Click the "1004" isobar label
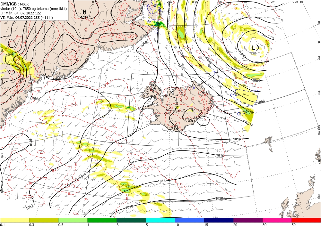The image size is (321, 227). tap(256, 81)
